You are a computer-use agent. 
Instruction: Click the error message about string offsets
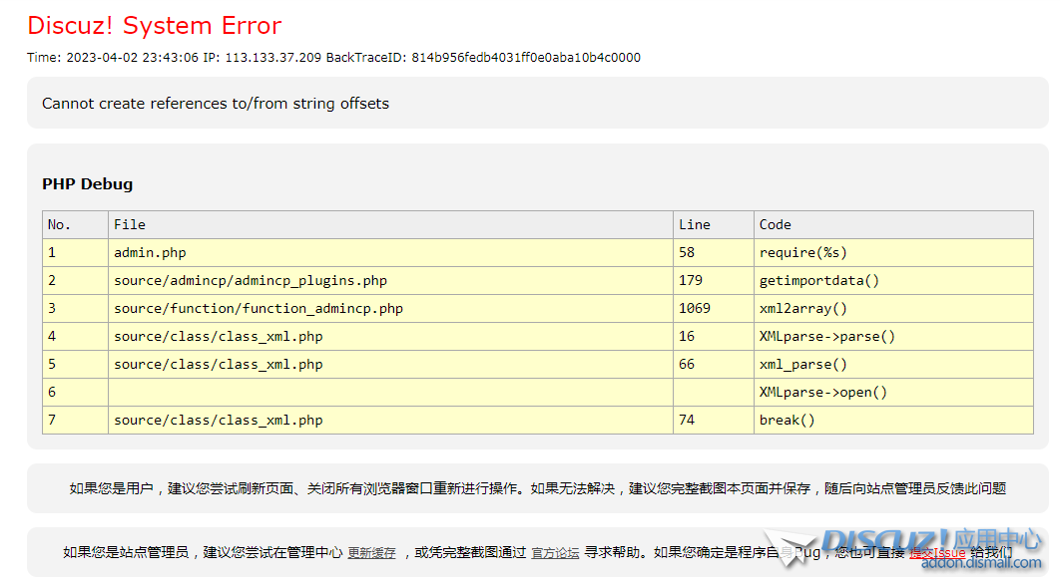[216, 104]
